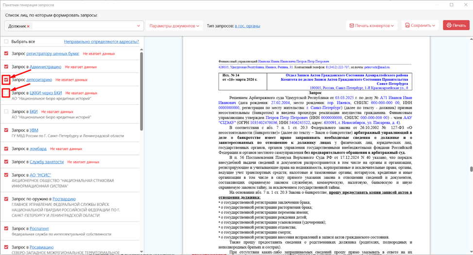Uncheck the "Запрос депозитарию" checkbox
Viewport: 473px width, 255px height.
[6, 79]
